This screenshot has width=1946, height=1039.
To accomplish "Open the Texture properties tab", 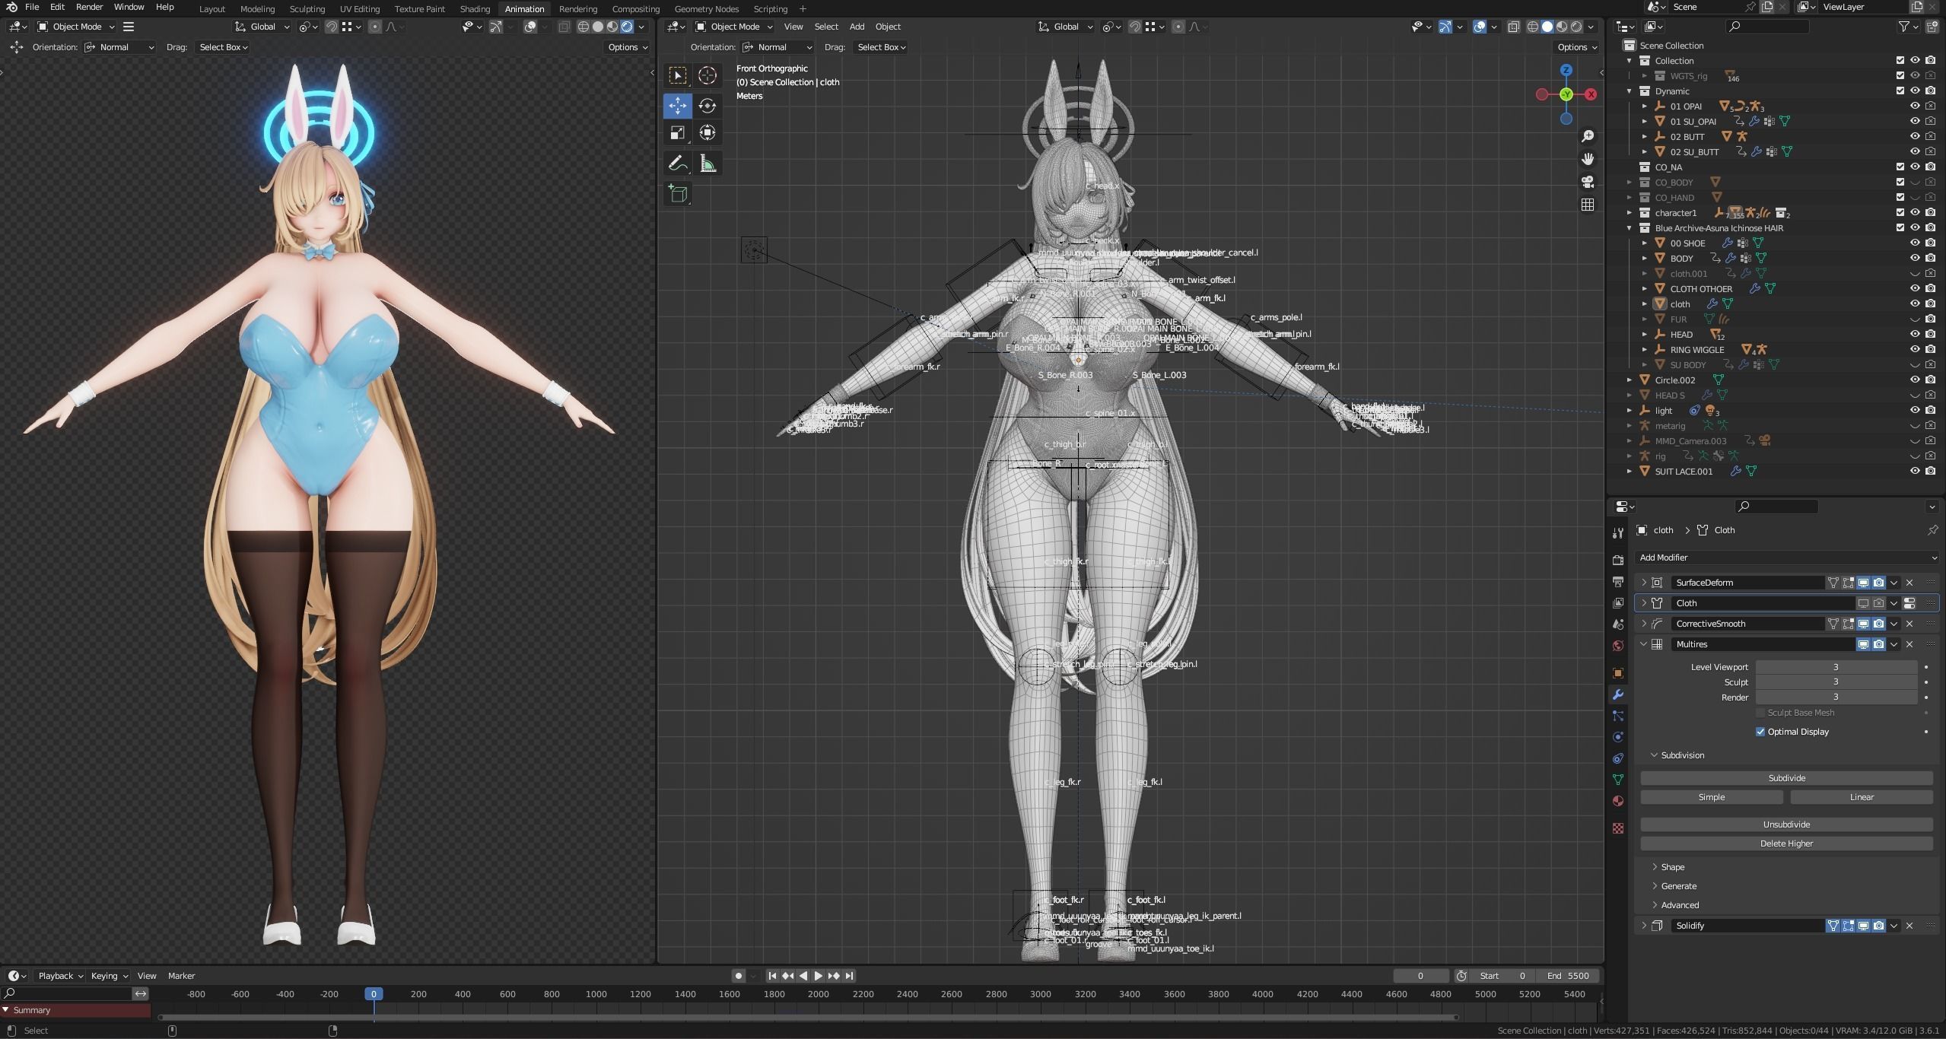I will [1618, 828].
